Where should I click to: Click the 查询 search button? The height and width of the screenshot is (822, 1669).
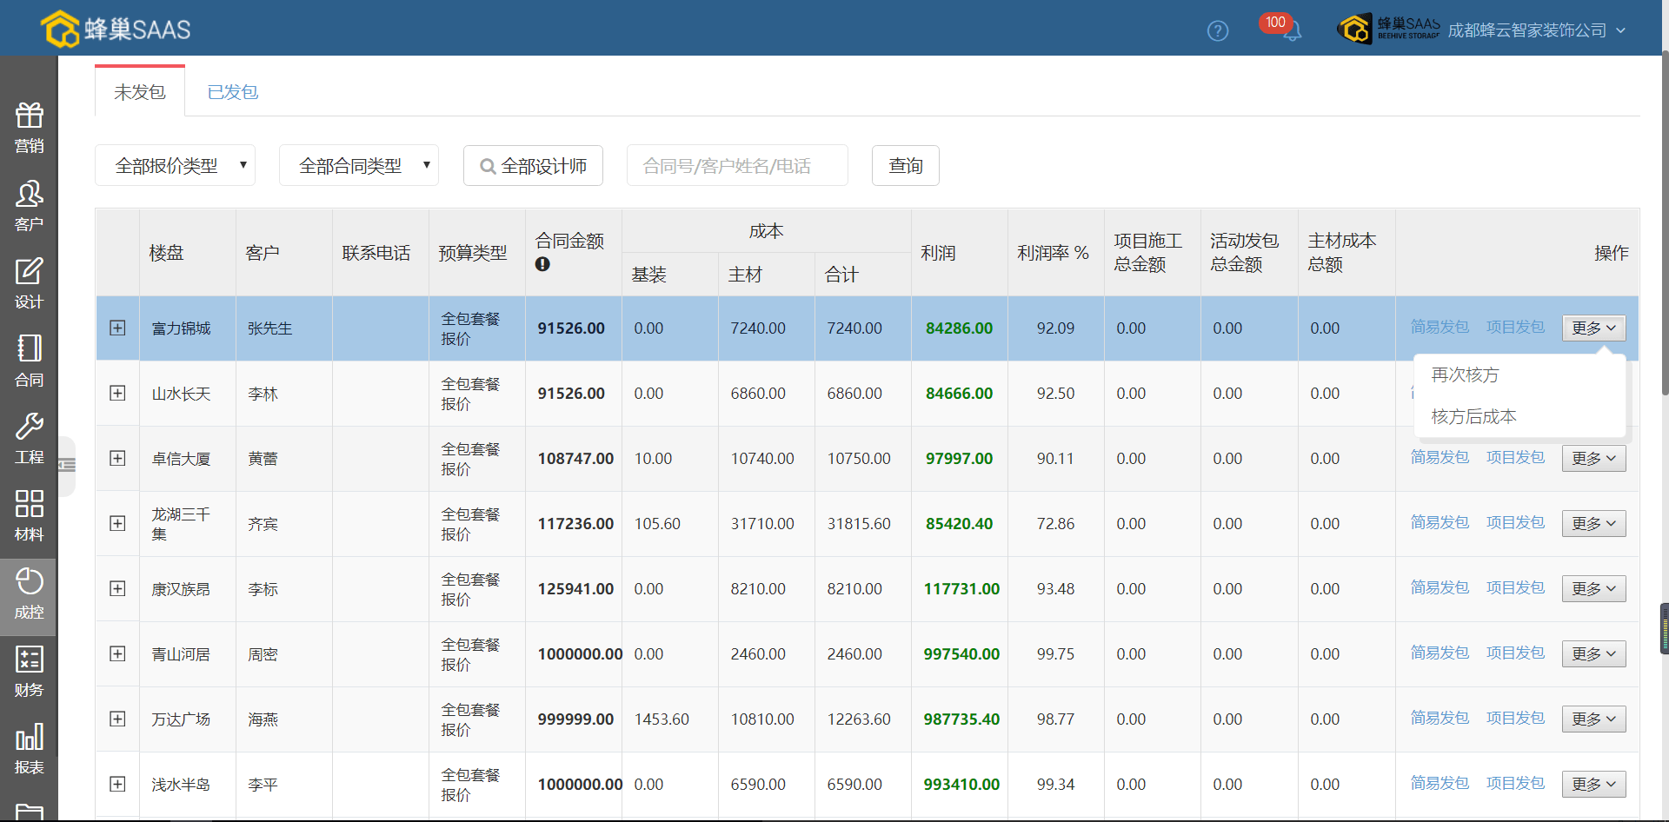tap(905, 165)
